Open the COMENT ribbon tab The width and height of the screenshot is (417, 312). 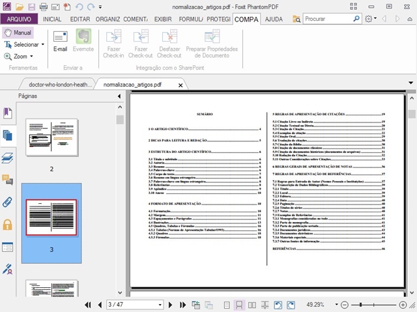(136, 19)
